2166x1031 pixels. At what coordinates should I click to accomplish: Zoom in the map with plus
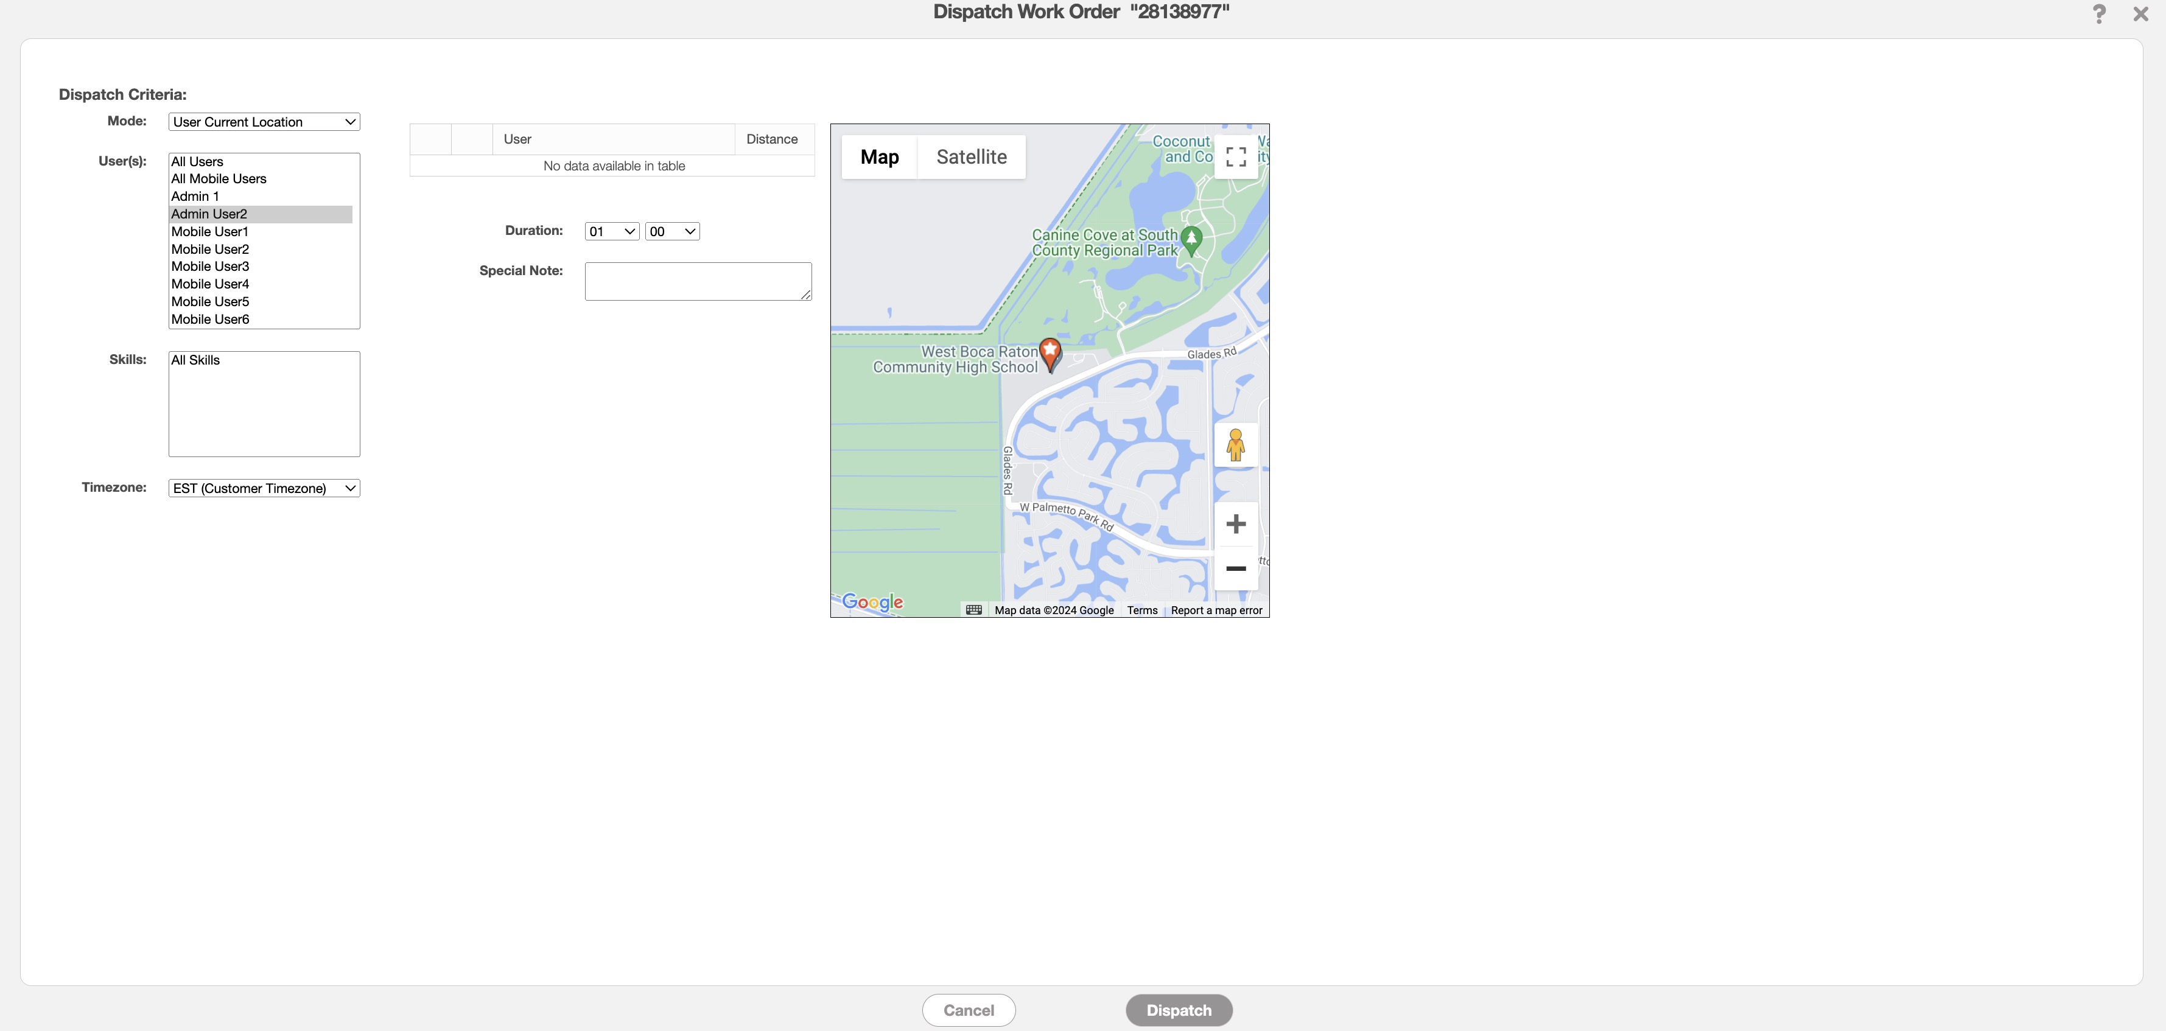pos(1235,524)
